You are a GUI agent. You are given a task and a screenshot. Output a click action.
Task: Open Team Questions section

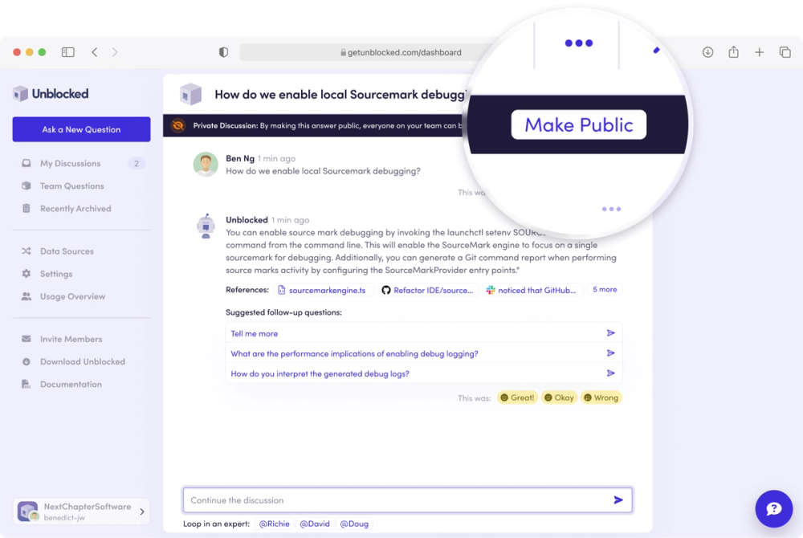pos(71,185)
